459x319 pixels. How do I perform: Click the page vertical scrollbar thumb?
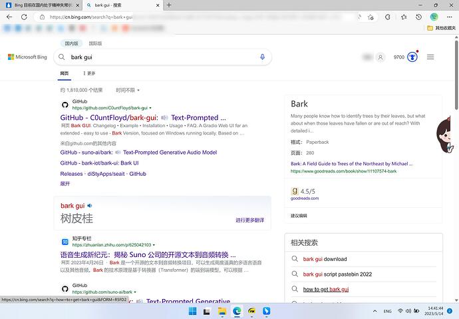(456, 75)
